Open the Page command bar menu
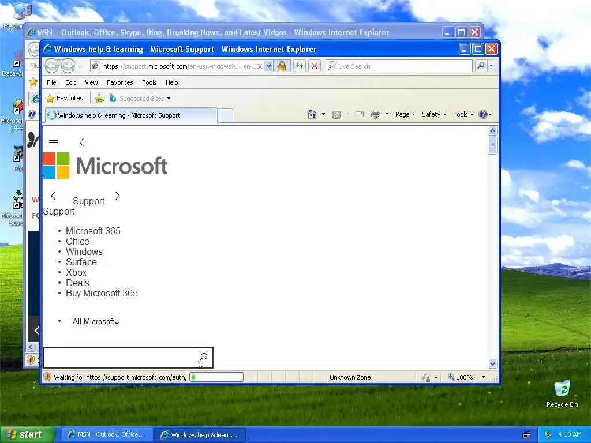591x443 pixels. (405, 114)
